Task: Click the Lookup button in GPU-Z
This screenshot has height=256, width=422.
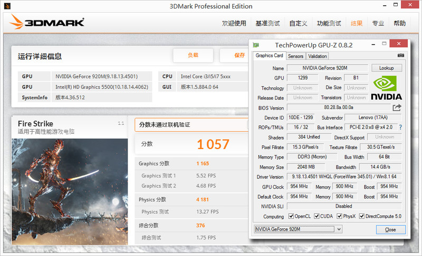Action: tap(387, 68)
